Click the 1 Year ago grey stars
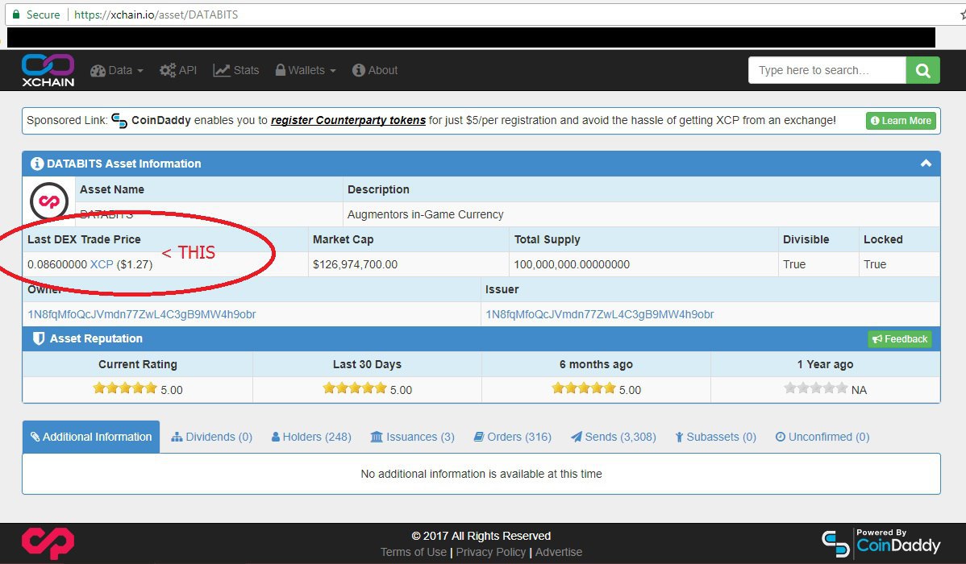 pos(816,388)
